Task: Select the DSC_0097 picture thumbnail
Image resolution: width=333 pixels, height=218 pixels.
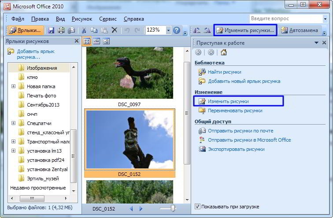Action: [x=129, y=74]
